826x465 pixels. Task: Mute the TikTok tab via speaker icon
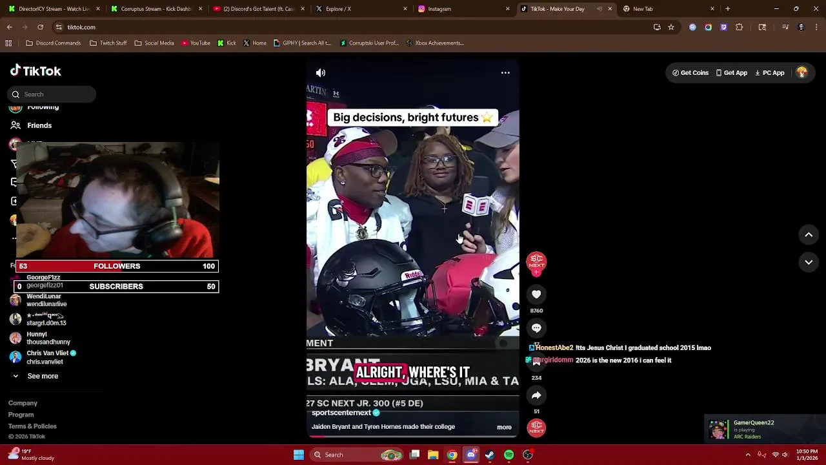click(x=599, y=9)
